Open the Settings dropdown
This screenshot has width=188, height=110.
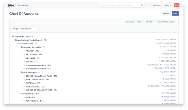point(158,5)
